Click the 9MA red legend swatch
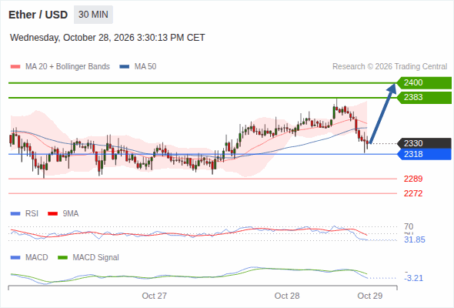The height and width of the screenshot is (308, 454). tap(52, 214)
